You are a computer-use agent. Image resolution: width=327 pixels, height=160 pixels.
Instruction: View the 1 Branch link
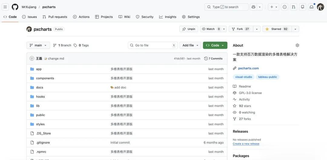(x=62, y=45)
